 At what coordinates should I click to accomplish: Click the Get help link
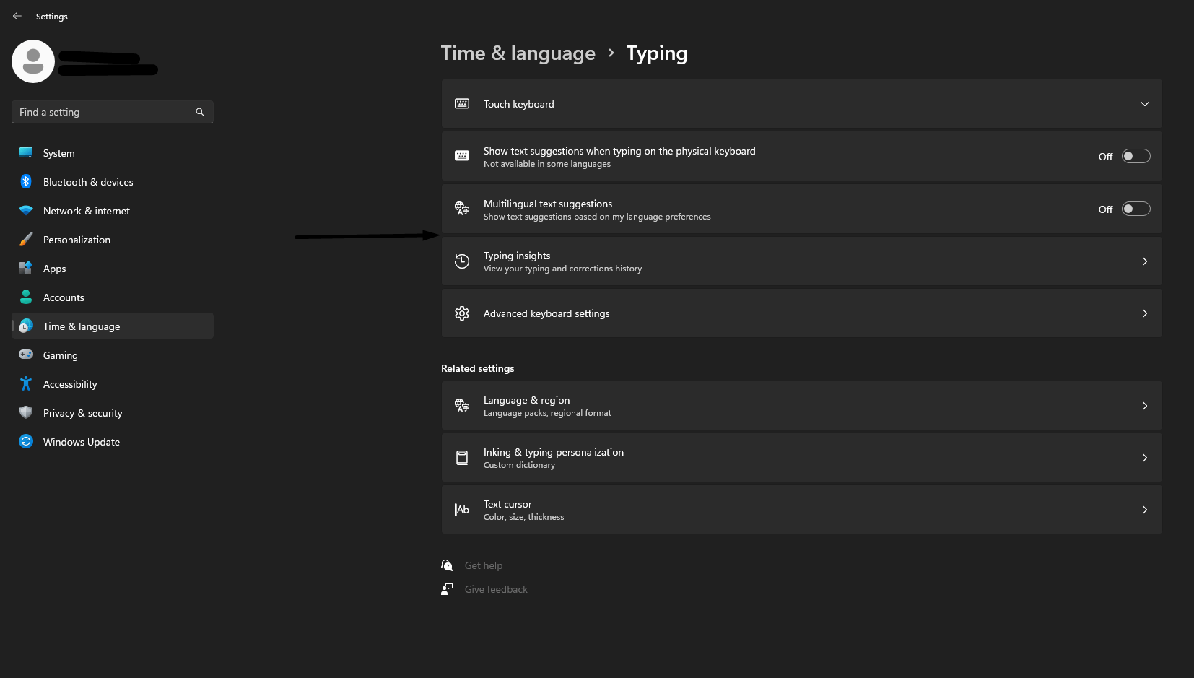483,565
